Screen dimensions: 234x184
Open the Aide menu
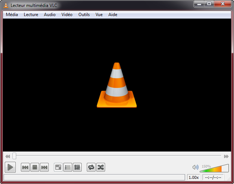(x=113, y=15)
